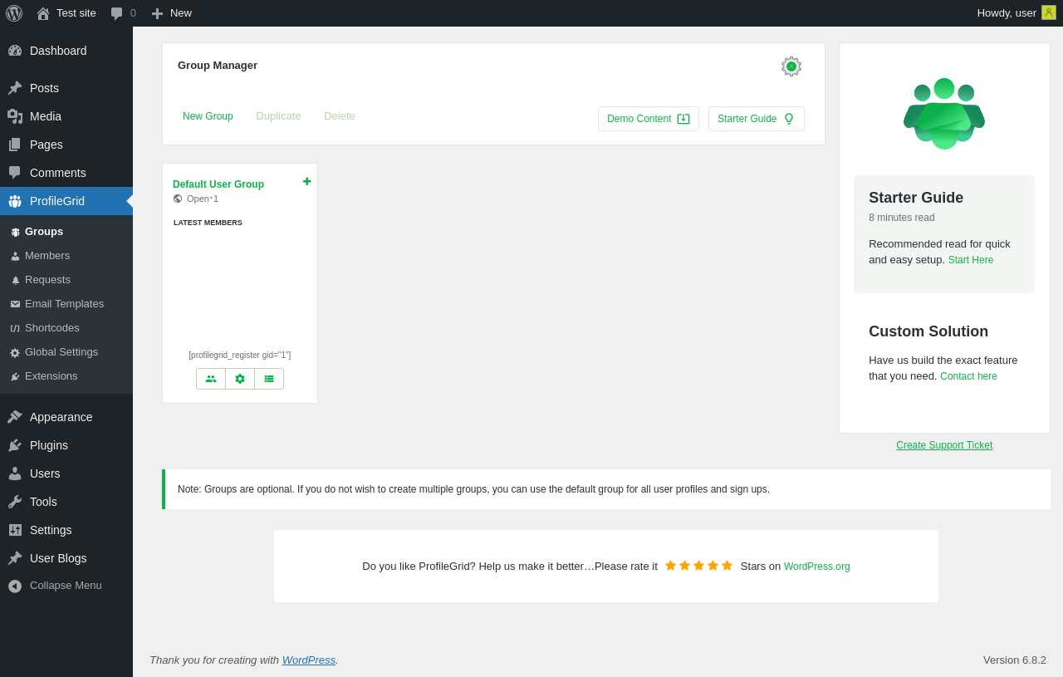The width and height of the screenshot is (1063, 677).
Task: Click the LATEST MEMBERS heading
Action: (208, 223)
